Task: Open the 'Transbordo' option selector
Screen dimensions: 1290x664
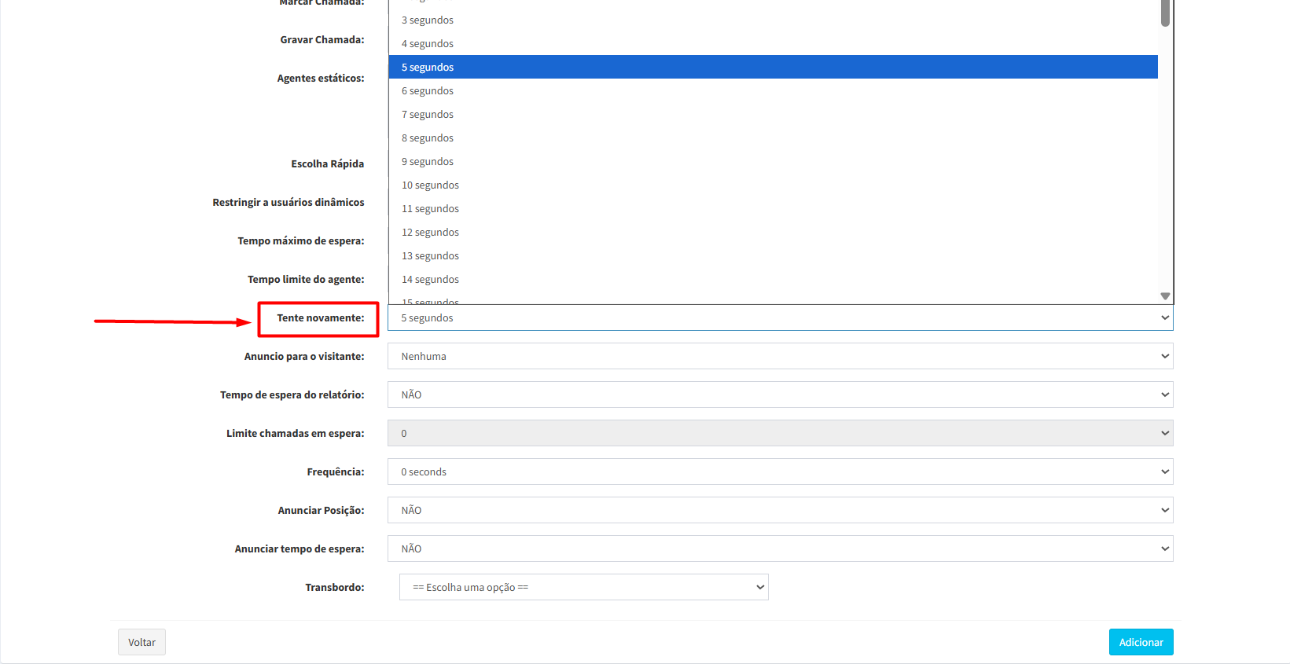Action: point(583,588)
